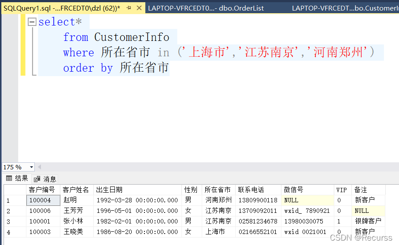The image size is (399, 245).
Task: Click the 上海市 cell in results
Action: 219,232
